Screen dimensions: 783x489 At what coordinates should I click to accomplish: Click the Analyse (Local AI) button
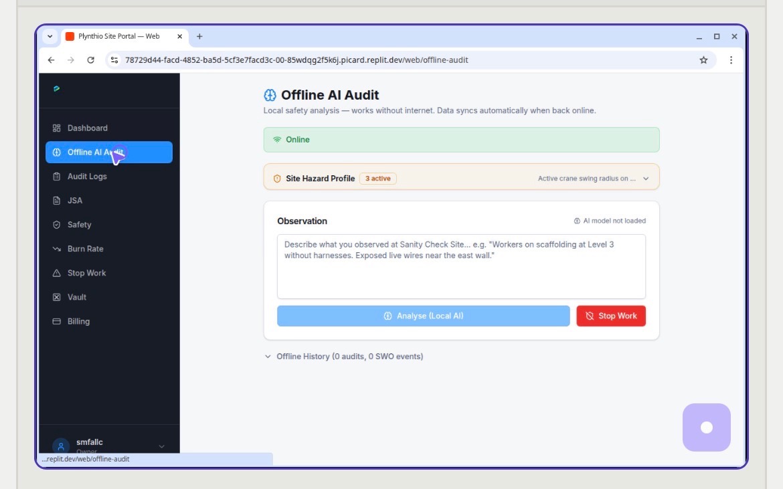[x=424, y=316]
